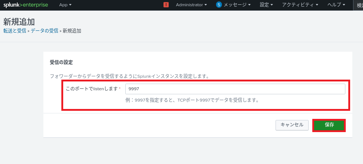Expand the Administrator user menu
Viewport: 363px width, 164px height.
191,5
